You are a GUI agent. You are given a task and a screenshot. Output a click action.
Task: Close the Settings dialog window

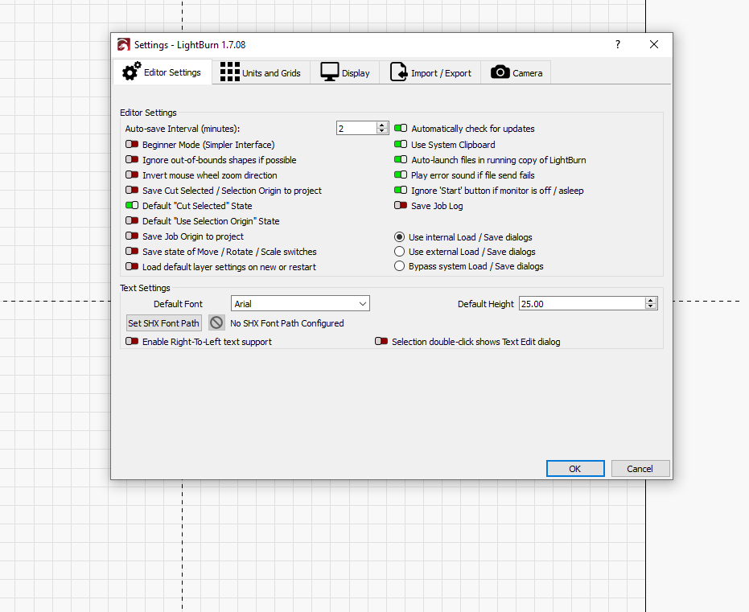coord(654,44)
